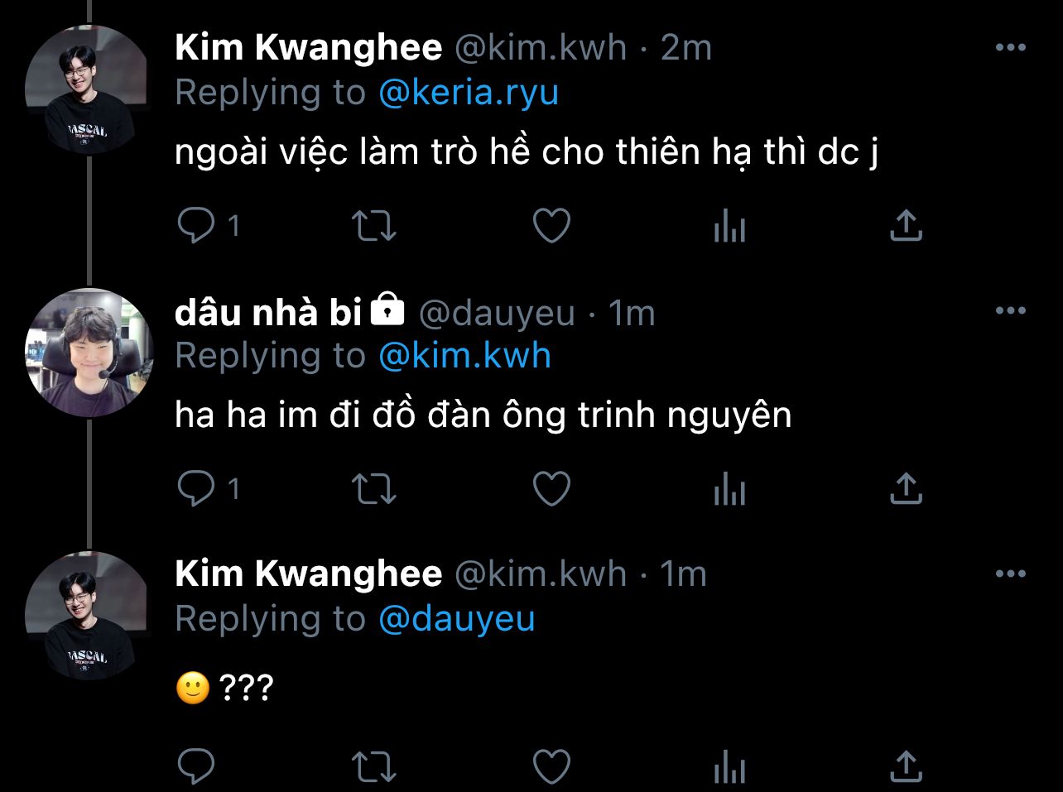The width and height of the screenshot is (1063, 792).
Task: View analytics of Kim Kwanghee's first tweet
Action: (729, 225)
